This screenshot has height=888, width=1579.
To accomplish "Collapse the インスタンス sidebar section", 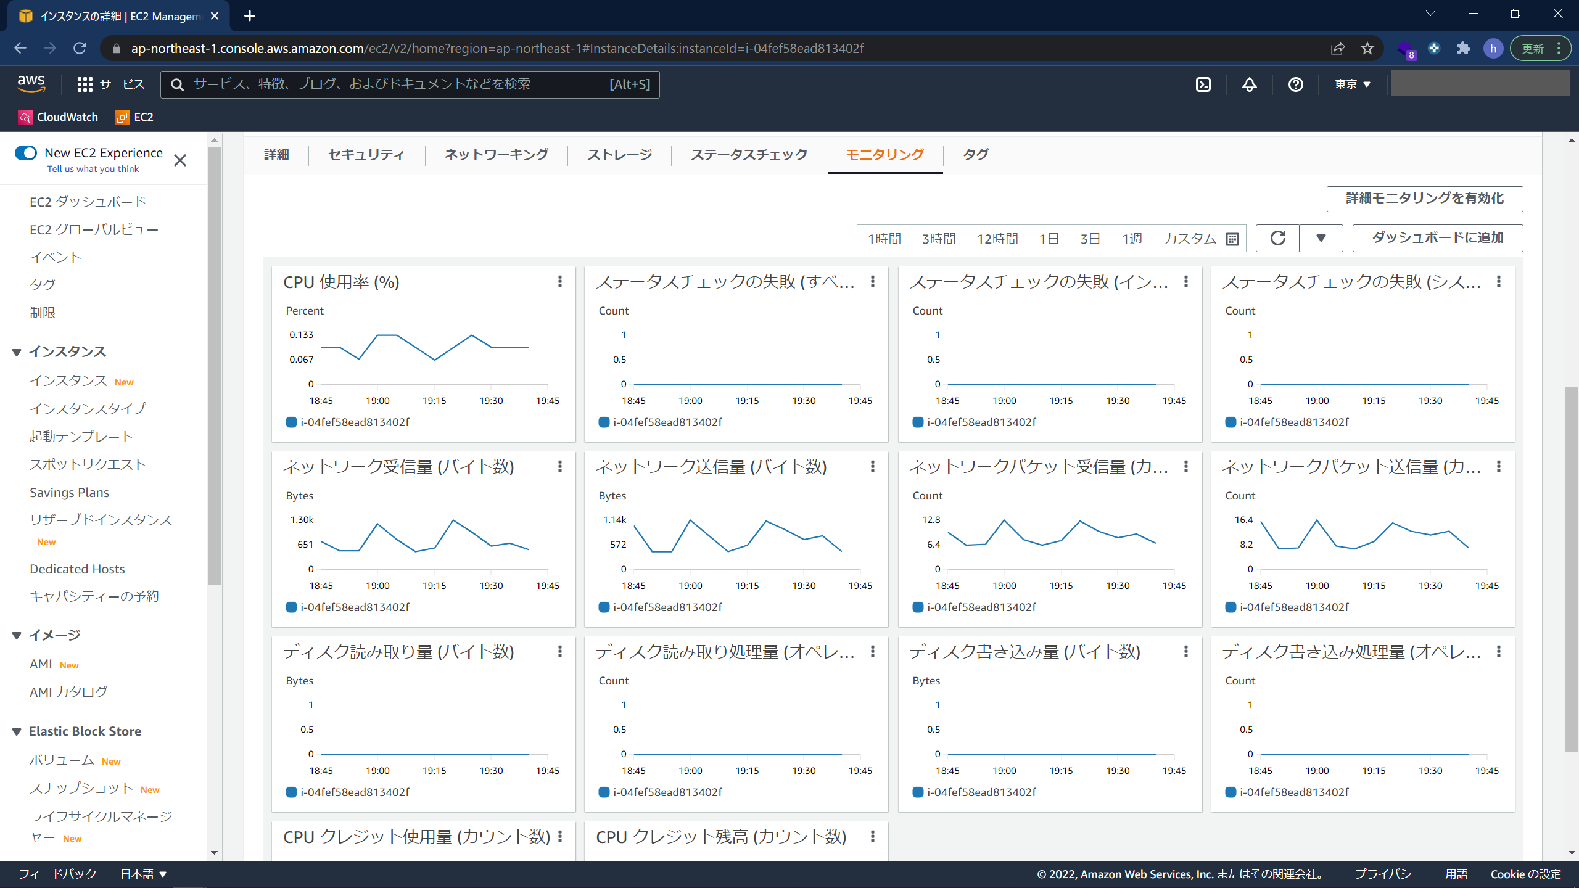I will tap(17, 352).
